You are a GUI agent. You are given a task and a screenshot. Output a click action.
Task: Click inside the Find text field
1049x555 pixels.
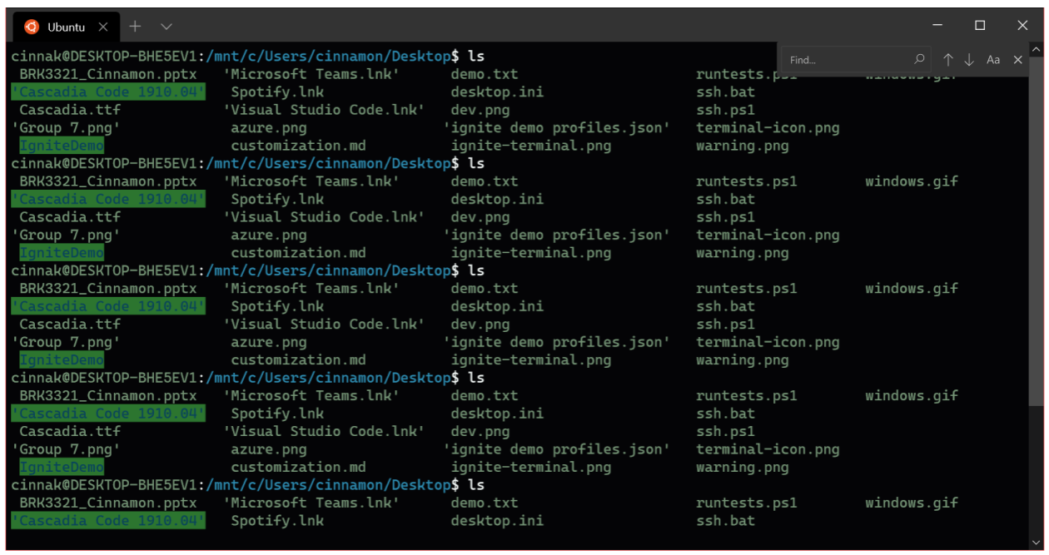click(x=845, y=60)
